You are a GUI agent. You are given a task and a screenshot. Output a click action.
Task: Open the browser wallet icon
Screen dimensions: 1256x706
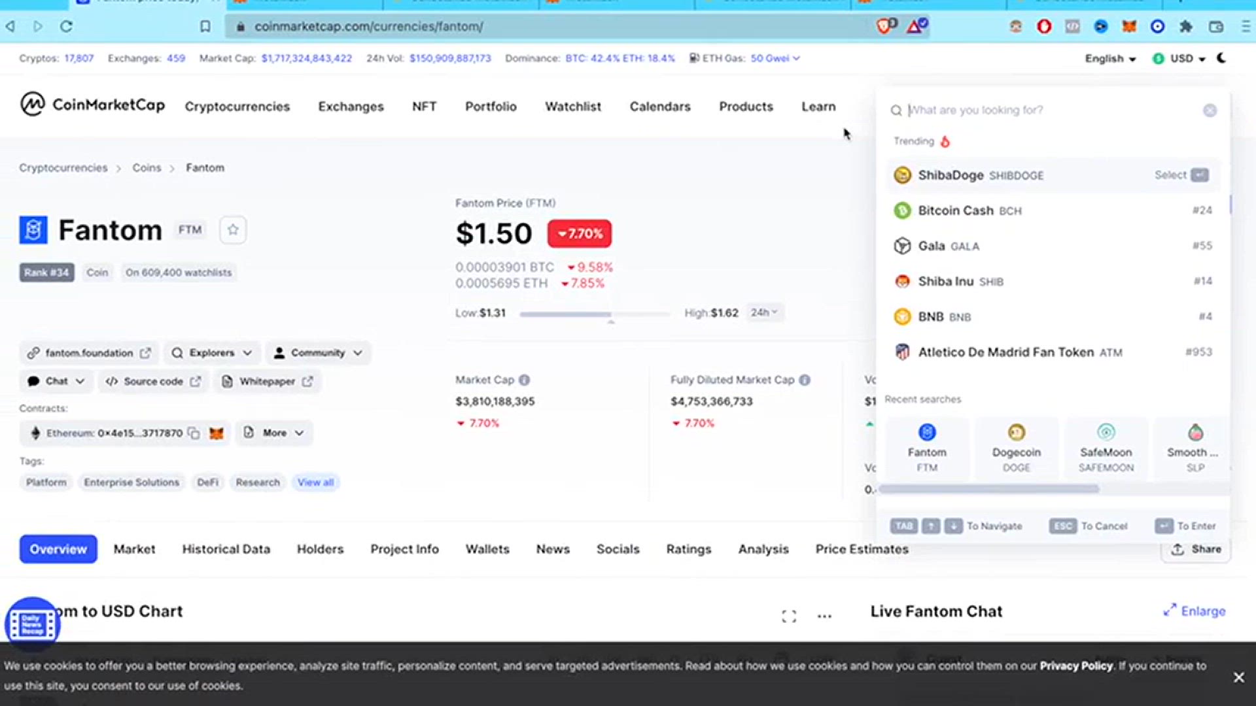[1216, 26]
